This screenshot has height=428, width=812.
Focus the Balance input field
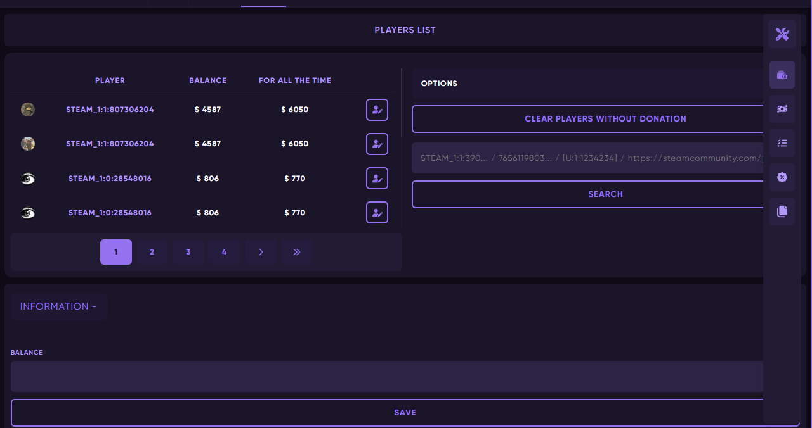coord(387,376)
